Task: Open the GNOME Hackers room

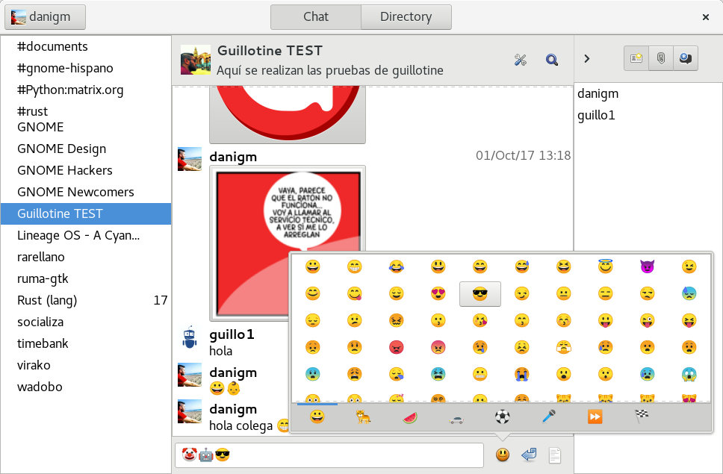Action: point(86,170)
